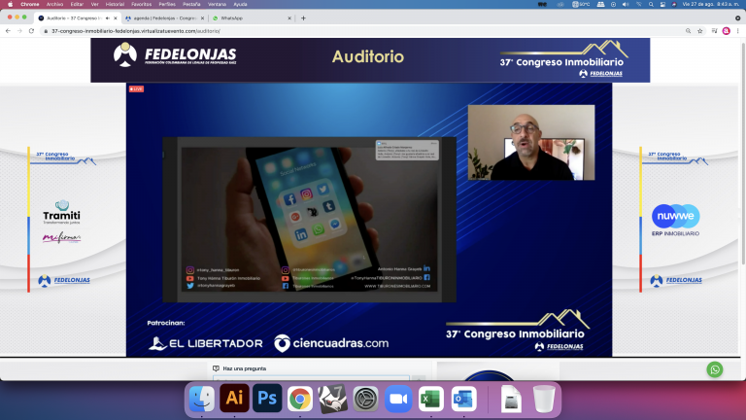The height and width of the screenshot is (420, 746).
Task: Click the 37° Congreso Inmobiliario logo in header
Action: pyautogui.click(x=563, y=59)
